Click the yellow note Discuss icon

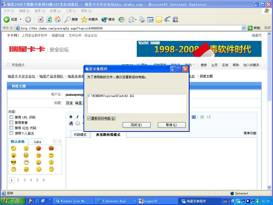click(x=159, y=19)
